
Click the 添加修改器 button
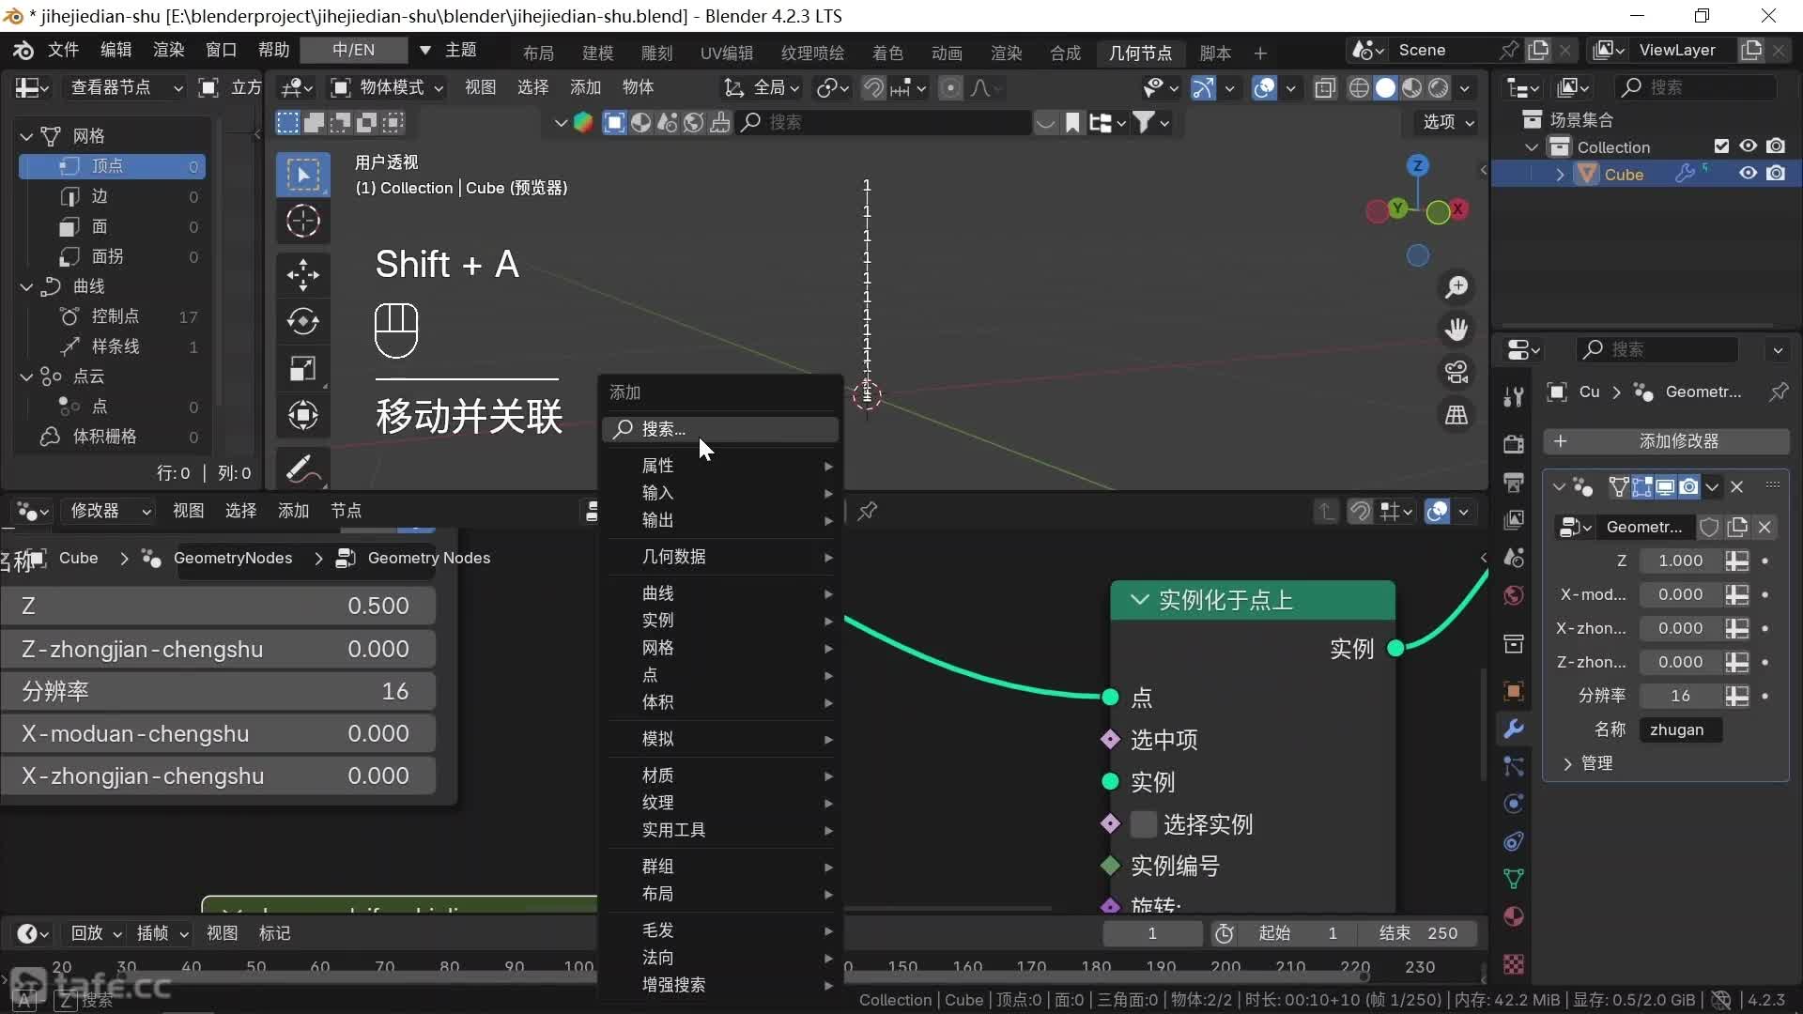pyautogui.click(x=1666, y=441)
